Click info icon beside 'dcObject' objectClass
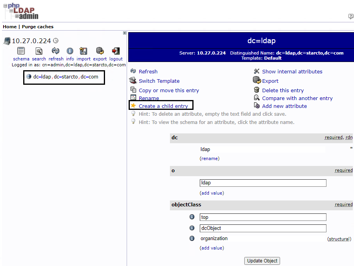 192,228
